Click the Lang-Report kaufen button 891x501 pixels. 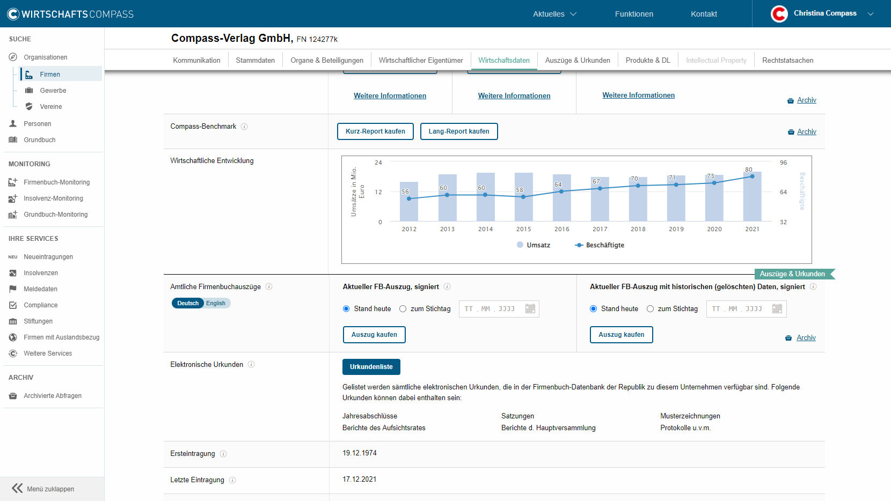pyautogui.click(x=459, y=131)
